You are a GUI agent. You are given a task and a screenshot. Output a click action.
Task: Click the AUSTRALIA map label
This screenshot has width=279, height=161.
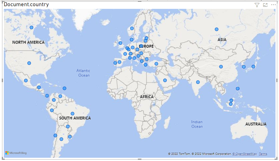coord(256,124)
